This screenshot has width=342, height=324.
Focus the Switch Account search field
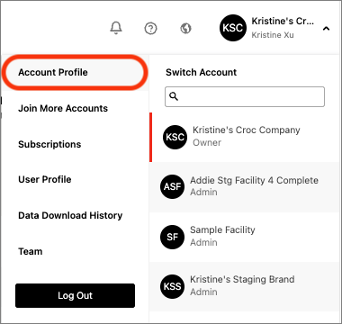coord(245,96)
